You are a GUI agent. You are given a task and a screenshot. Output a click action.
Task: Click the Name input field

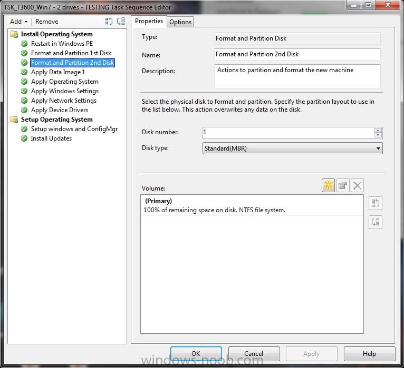pyautogui.click(x=297, y=55)
